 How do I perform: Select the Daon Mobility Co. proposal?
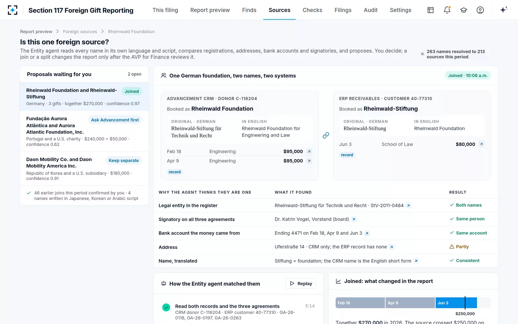84,168
